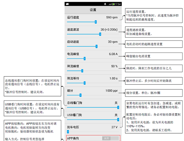Tap the 17:54 clock in status bar
The image size is (184, 141).
point(118,4)
